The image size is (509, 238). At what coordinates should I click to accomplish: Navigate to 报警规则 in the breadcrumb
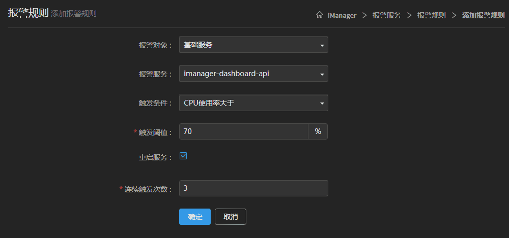tap(431, 16)
